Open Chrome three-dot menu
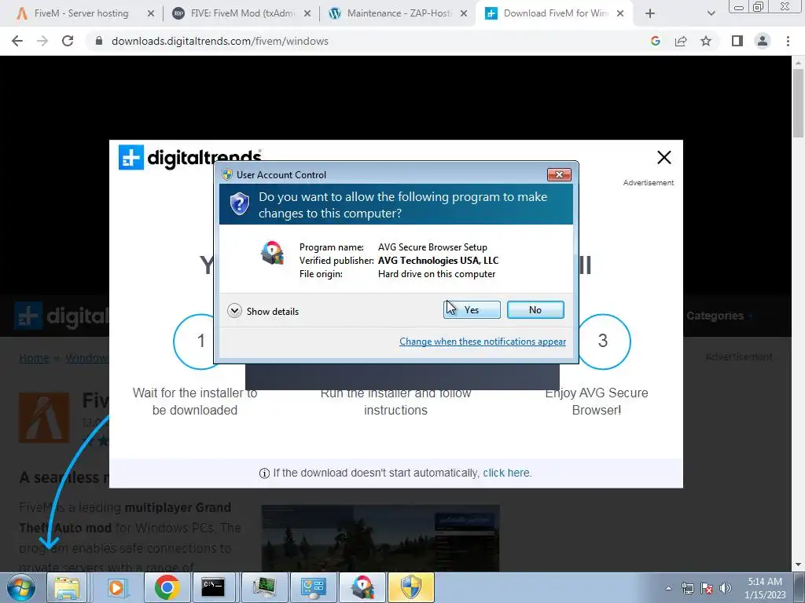The image size is (805, 603). 788,41
